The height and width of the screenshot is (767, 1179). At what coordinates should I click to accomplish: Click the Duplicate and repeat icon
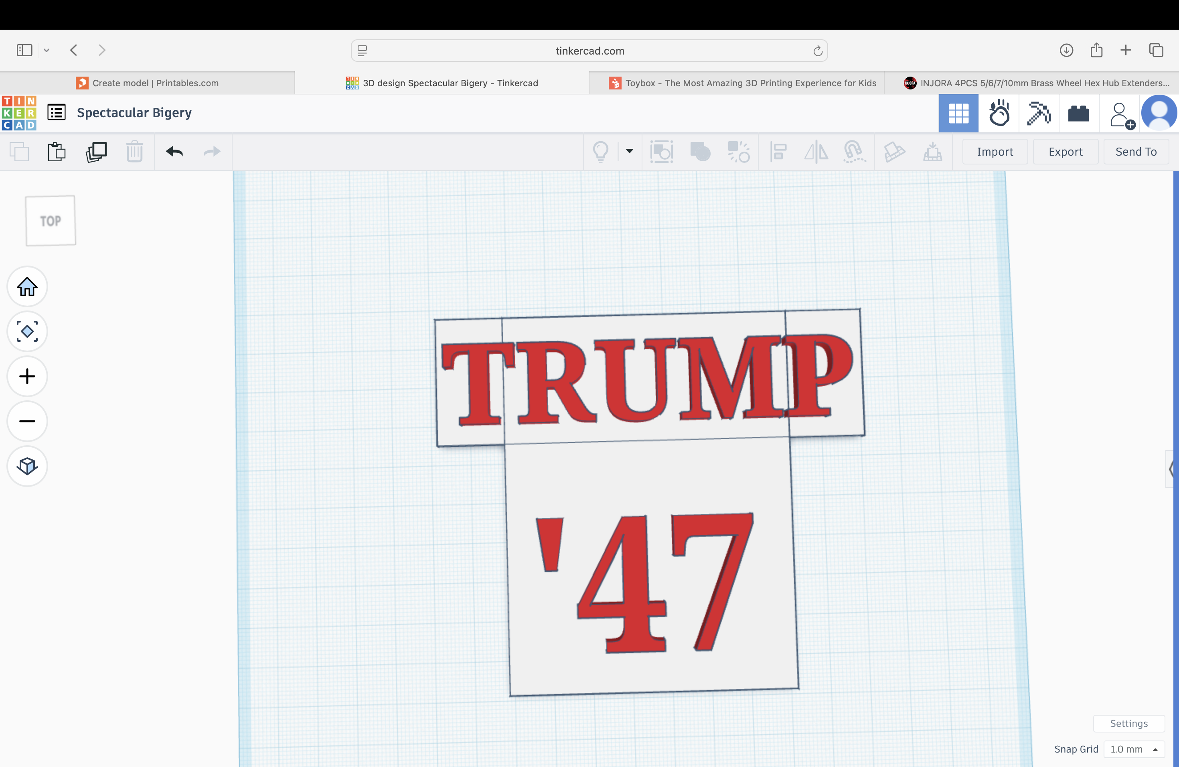[x=96, y=152]
